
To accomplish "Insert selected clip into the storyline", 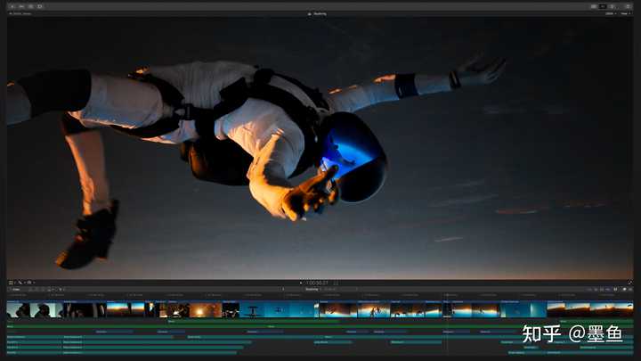I will click(37, 290).
